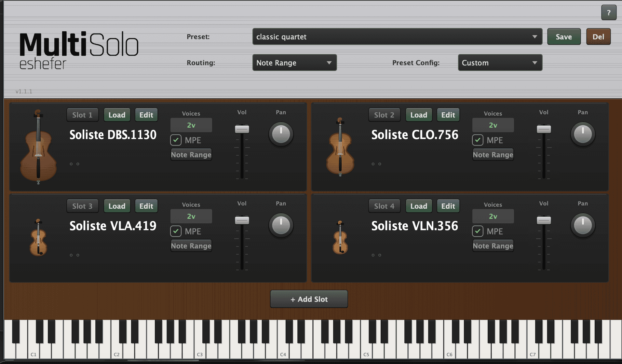Save the current preset
The image size is (622, 364).
pyautogui.click(x=563, y=37)
